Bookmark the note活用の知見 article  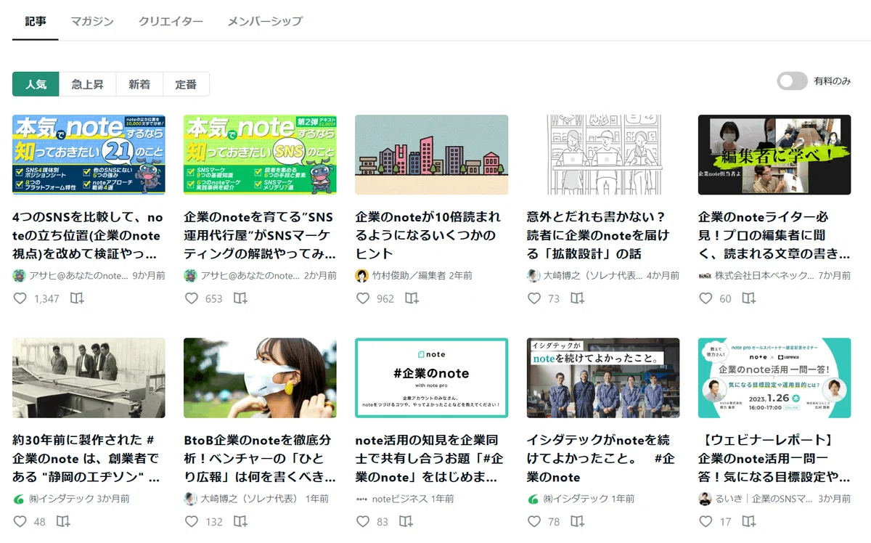(x=406, y=522)
